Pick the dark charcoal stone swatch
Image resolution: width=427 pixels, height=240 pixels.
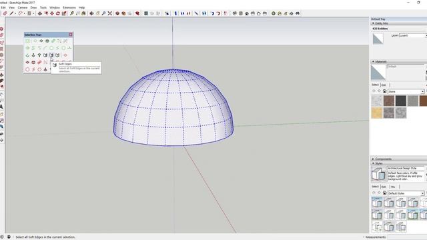pyautogui.click(x=401, y=101)
